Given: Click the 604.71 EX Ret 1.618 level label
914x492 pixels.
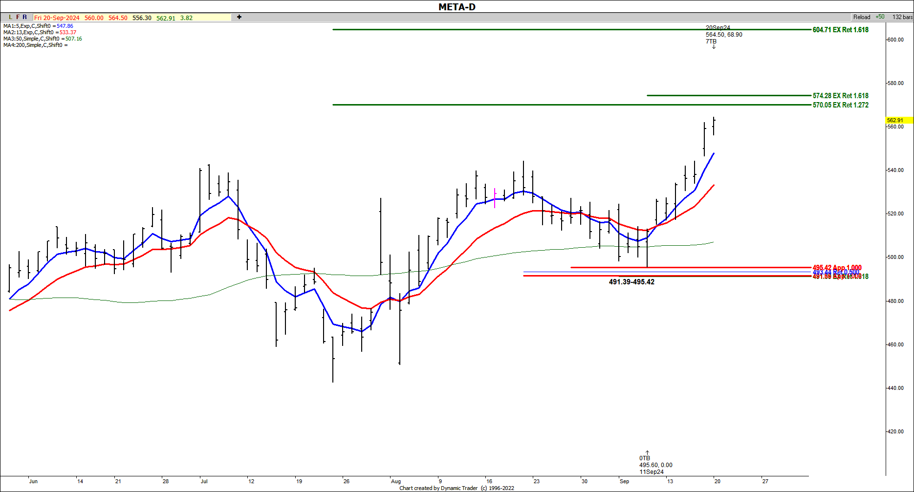Looking at the screenshot, I should pyautogui.click(x=841, y=30).
